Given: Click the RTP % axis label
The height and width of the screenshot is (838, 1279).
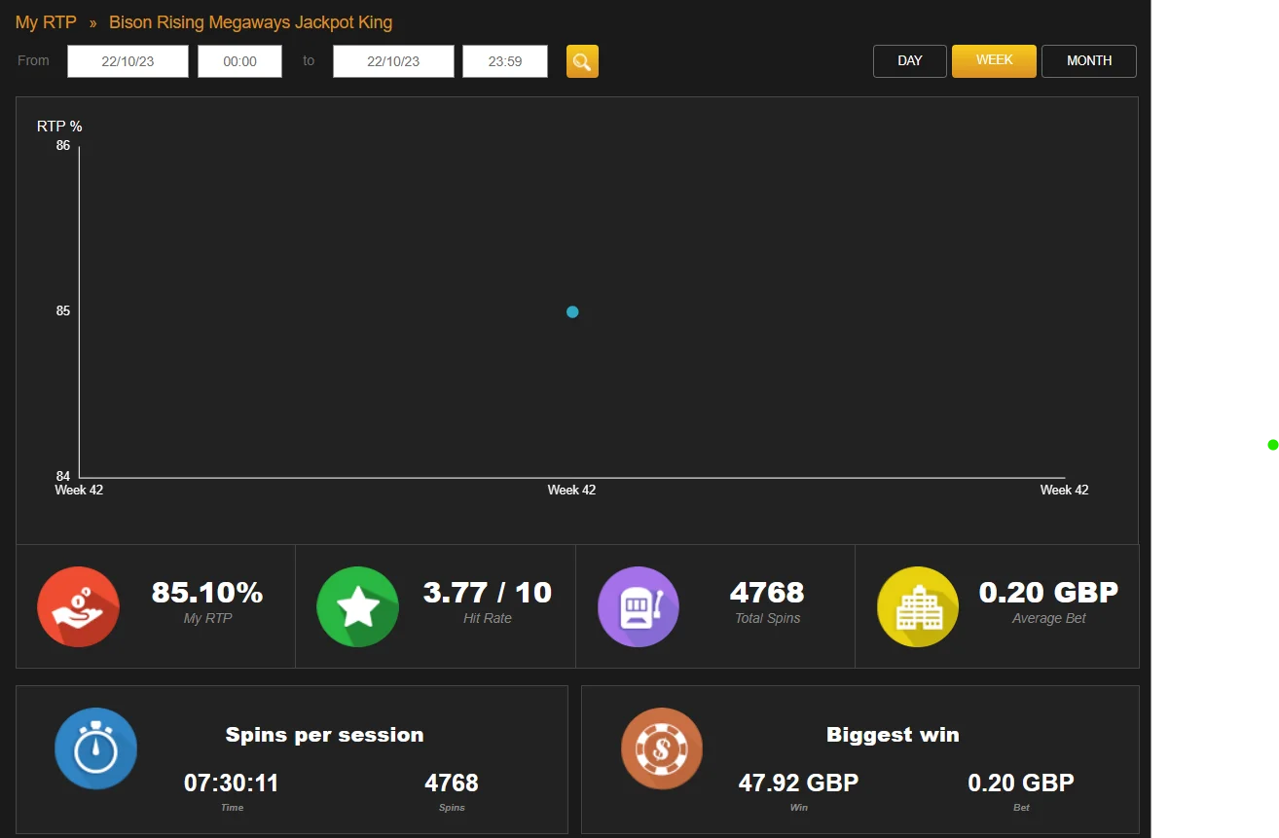Looking at the screenshot, I should (59, 127).
